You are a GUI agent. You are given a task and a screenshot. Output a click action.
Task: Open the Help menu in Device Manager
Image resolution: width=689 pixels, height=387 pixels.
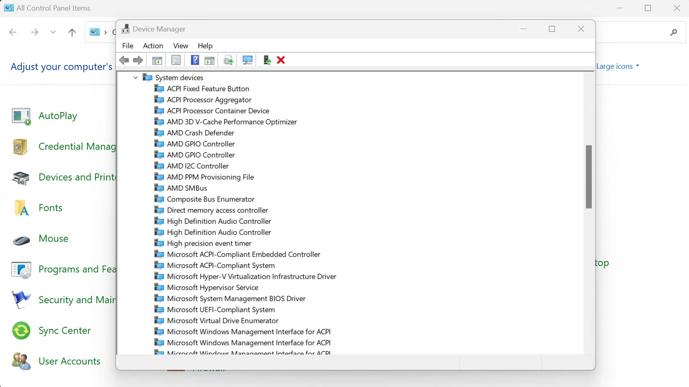pyautogui.click(x=205, y=46)
